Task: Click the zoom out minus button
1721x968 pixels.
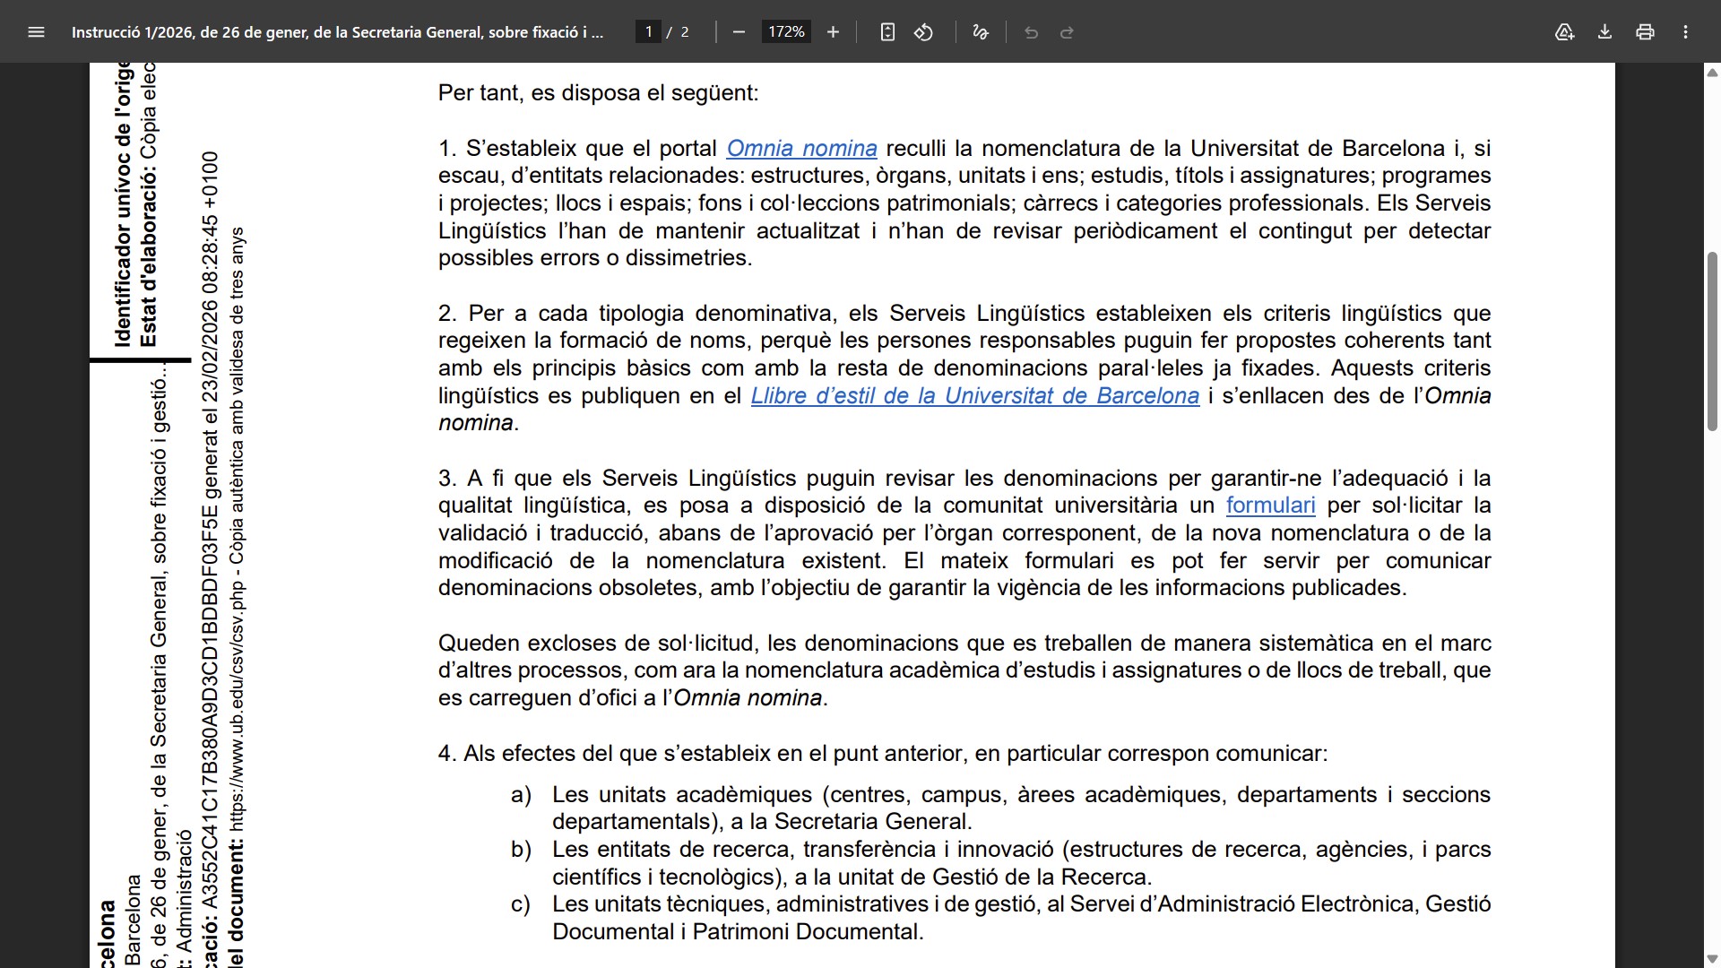Action: point(739,32)
